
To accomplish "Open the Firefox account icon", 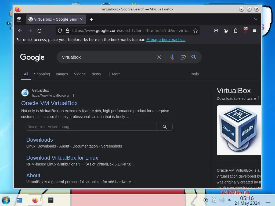I will [x=226, y=31].
